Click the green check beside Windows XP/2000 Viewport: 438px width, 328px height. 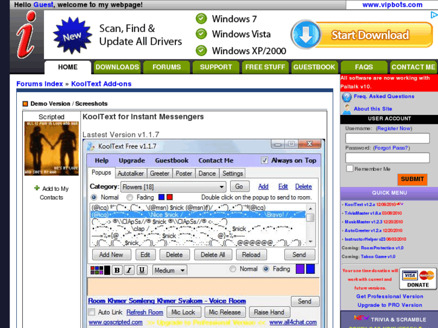click(201, 51)
